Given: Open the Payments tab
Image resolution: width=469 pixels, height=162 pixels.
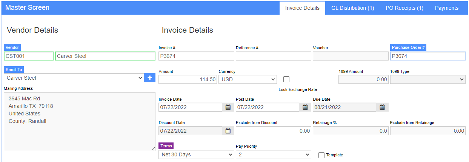Looking at the screenshot, I should point(447,8).
